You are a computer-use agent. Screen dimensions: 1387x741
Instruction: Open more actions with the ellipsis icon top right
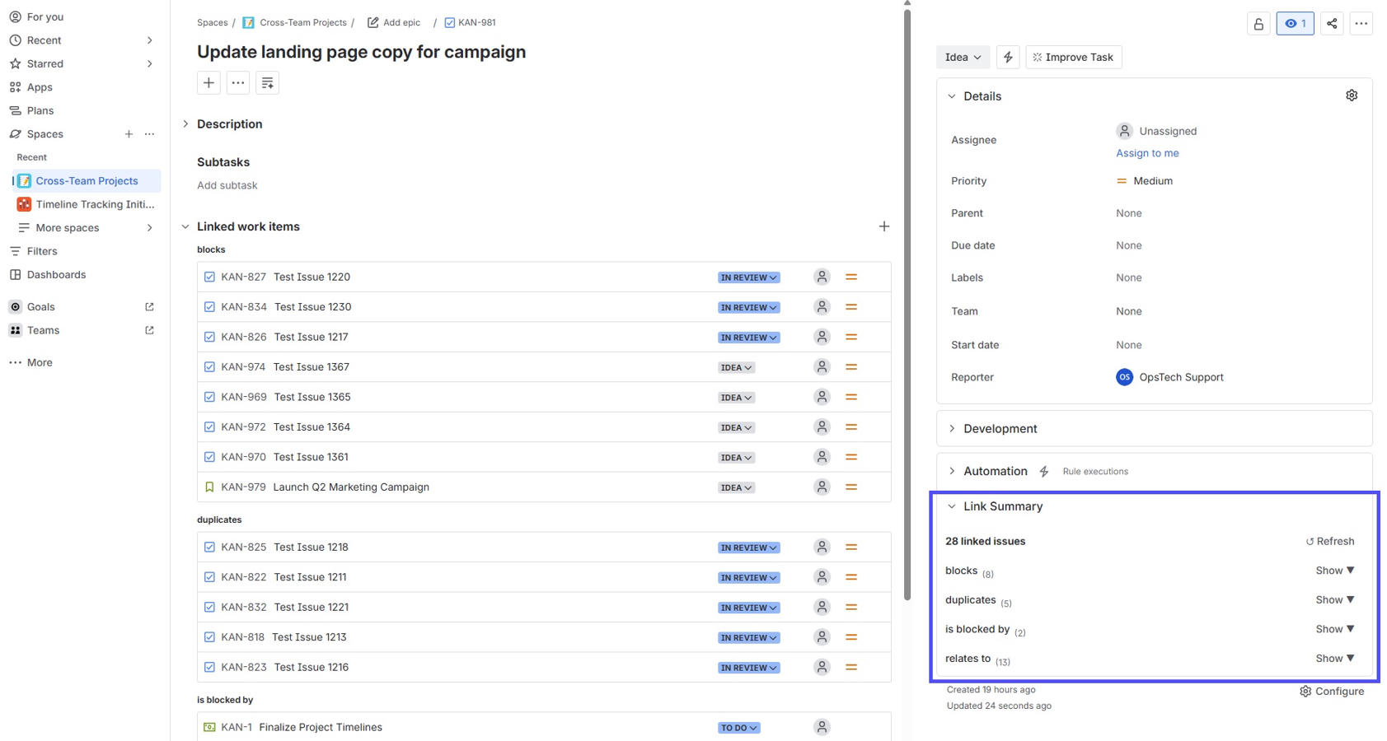1361,23
